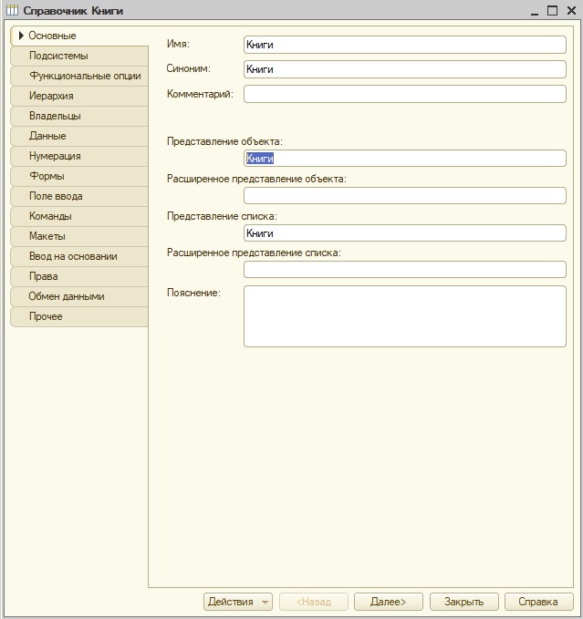Maximize the Справочник Книги window
Image resolution: width=583 pixels, height=619 pixels.
click(x=553, y=11)
